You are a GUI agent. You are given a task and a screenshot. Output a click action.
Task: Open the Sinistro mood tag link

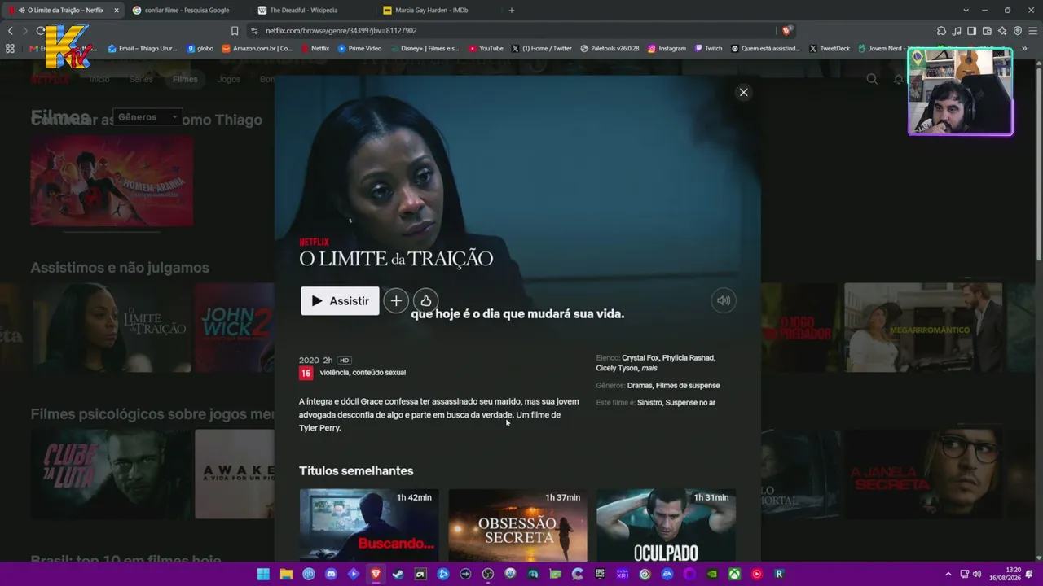(x=649, y=402)
